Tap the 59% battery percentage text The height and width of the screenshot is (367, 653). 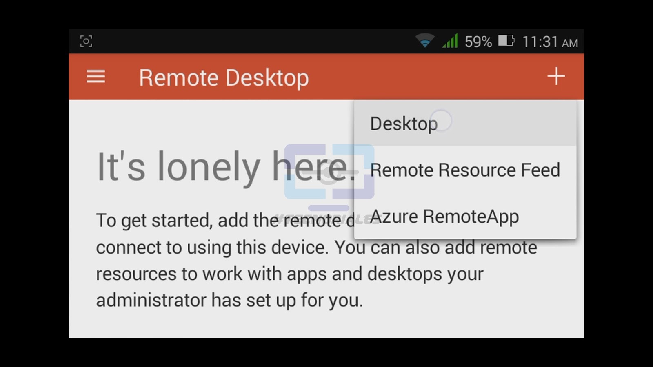coord(478,42)
